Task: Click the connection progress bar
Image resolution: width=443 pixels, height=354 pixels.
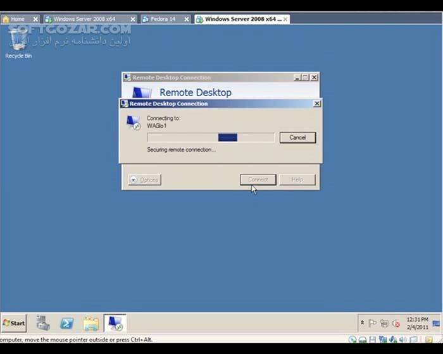Action: point(211,137)
